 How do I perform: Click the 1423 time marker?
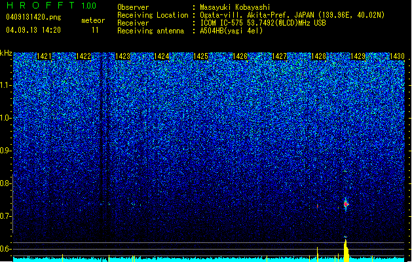(122, 56)
